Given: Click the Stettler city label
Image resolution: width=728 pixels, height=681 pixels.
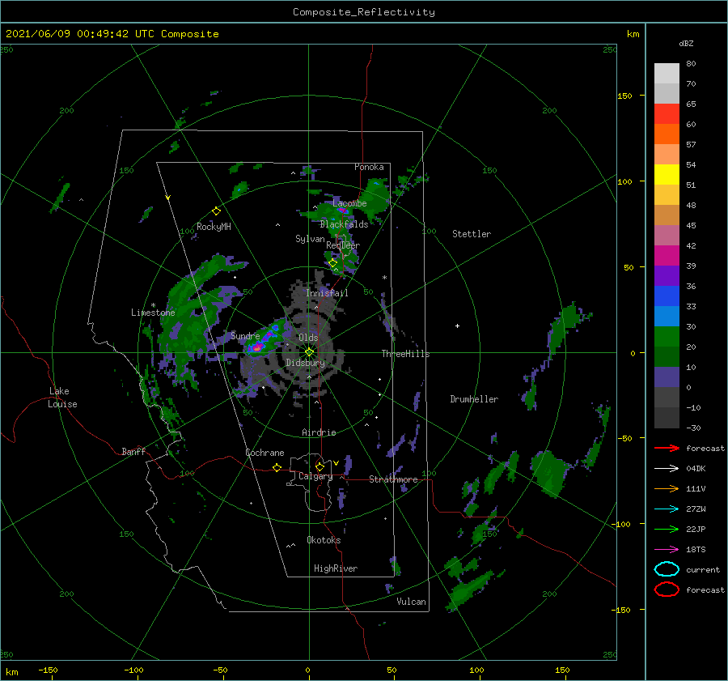Looking at the screenshot, I should click(472, 234).
